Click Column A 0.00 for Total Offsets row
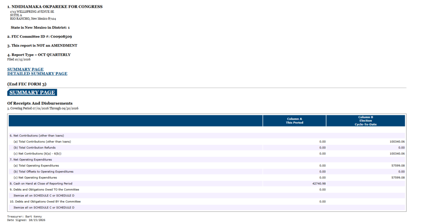 pos(322,171)
